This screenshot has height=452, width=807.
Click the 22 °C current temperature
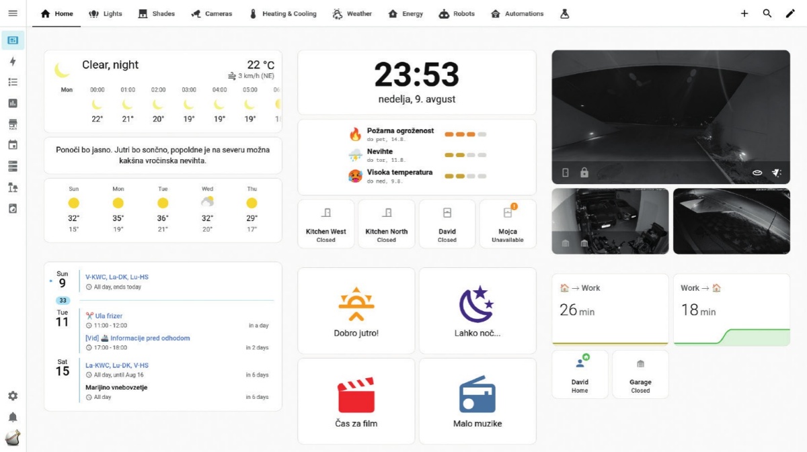(x=261, y=64)
